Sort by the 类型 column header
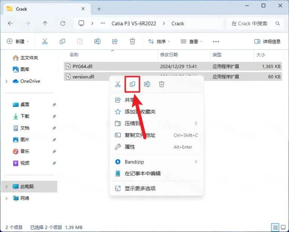 coord(217,55)
